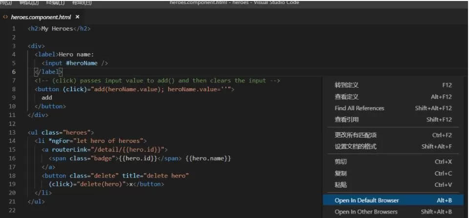Choose 查看引用 in the context menu
This screenshot has width=469, height=218.
tap(393, 120)
